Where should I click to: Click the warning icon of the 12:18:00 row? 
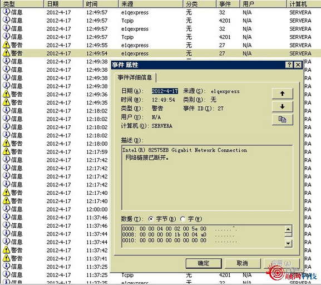click(6, 143)
